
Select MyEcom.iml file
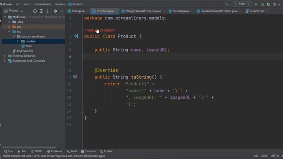coord(23,51)
